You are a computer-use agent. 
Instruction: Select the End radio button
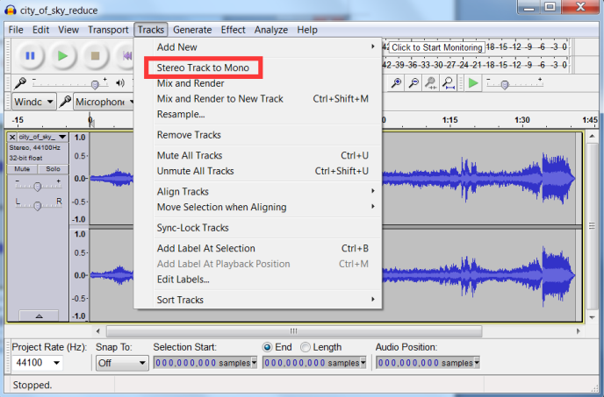tap(268, 347)
